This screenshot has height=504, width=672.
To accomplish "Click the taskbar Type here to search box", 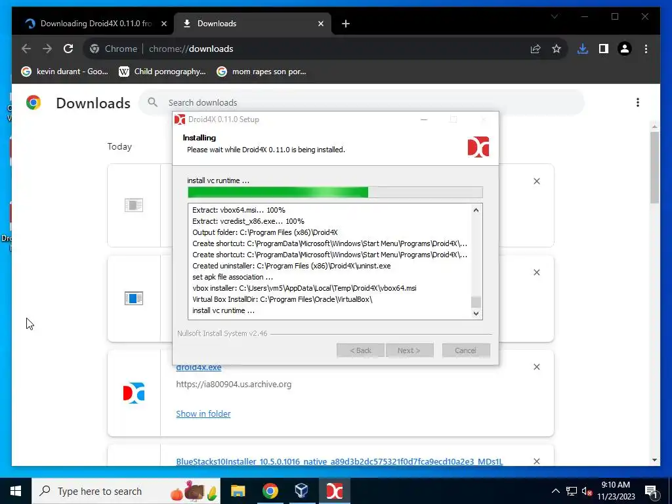I will [x=127, y=491].
